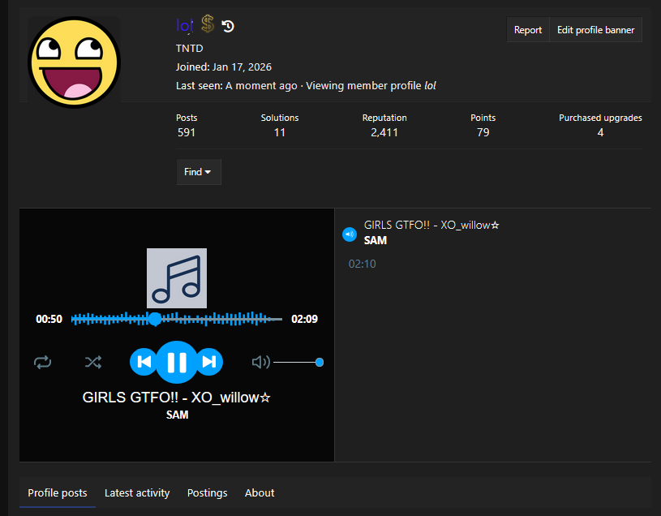The image size is (661, 516).
Task: Click the music note album art
Action: click(x=176, y=277)
